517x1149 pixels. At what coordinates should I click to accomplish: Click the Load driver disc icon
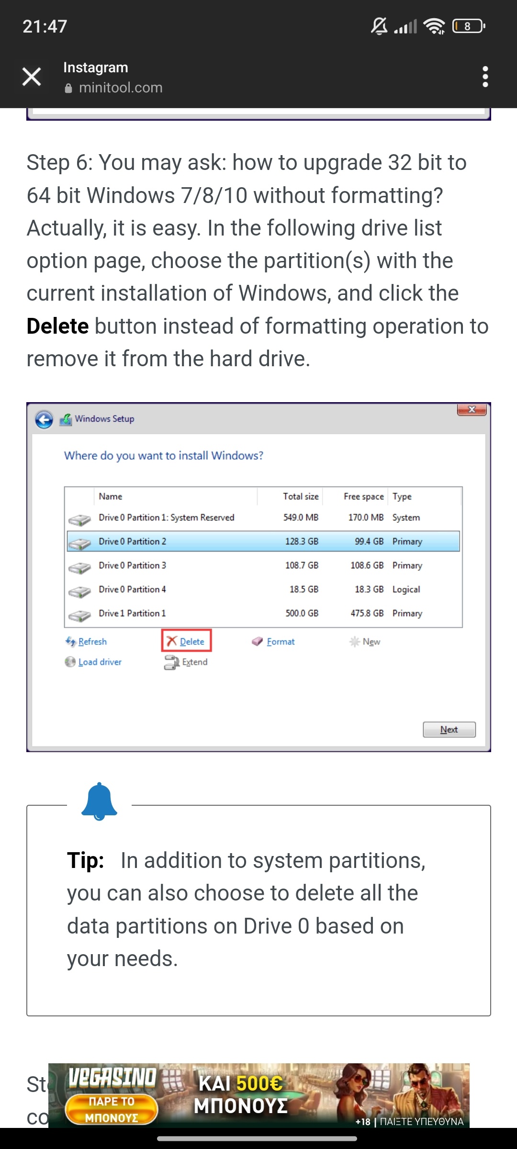(x=70, y=662)
